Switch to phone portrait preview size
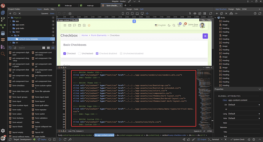The width and height of the screenshot is (263, 142). (123, 13)
